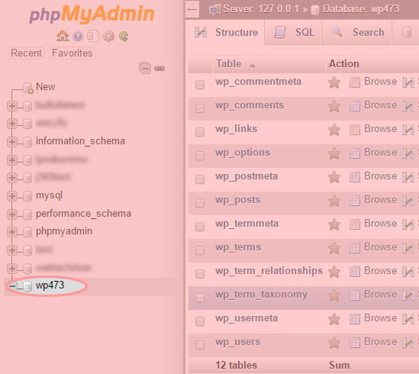The height and width of the screenshot is (374, 419).
Task: Check the wp_postmeta row checkbox
Action: [200, 179]
